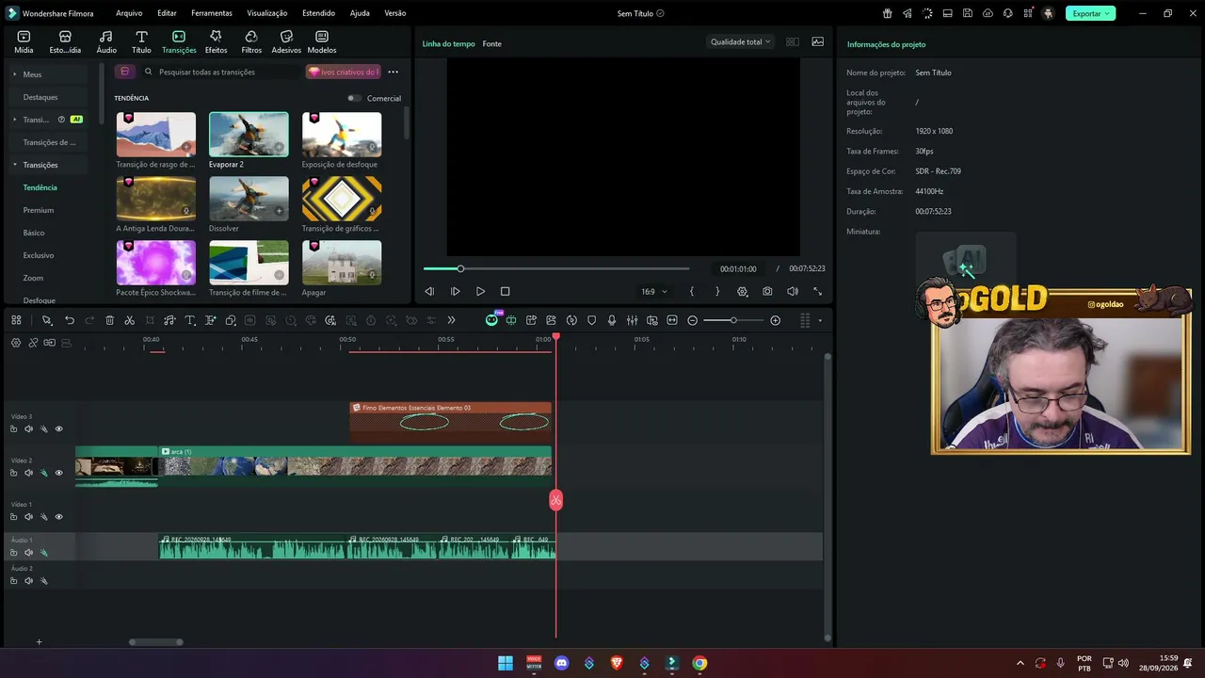
Task: Select the Adesivos panel icon
Action: click(x=286, y=41)
